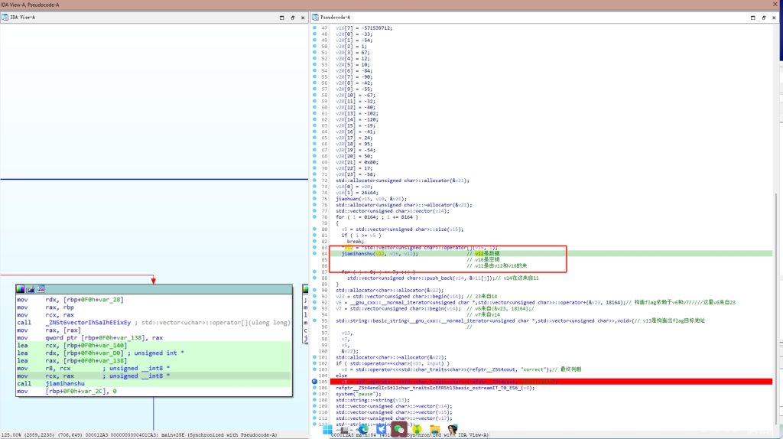Click the "correct" string on line 103
This screenshot has width=783, height=439.
point(533,369)
